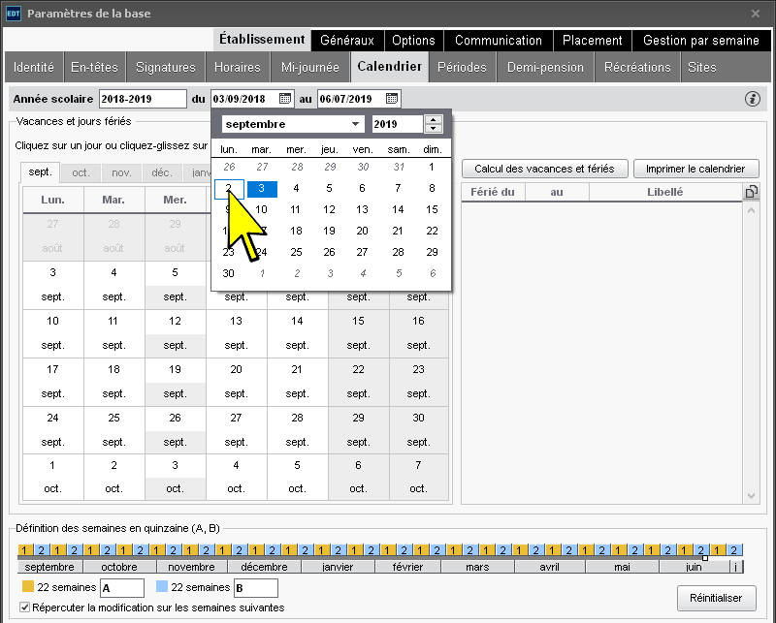Select day 15 in the date picker
This screenshot has width=776, height=623.
[432, 209]
